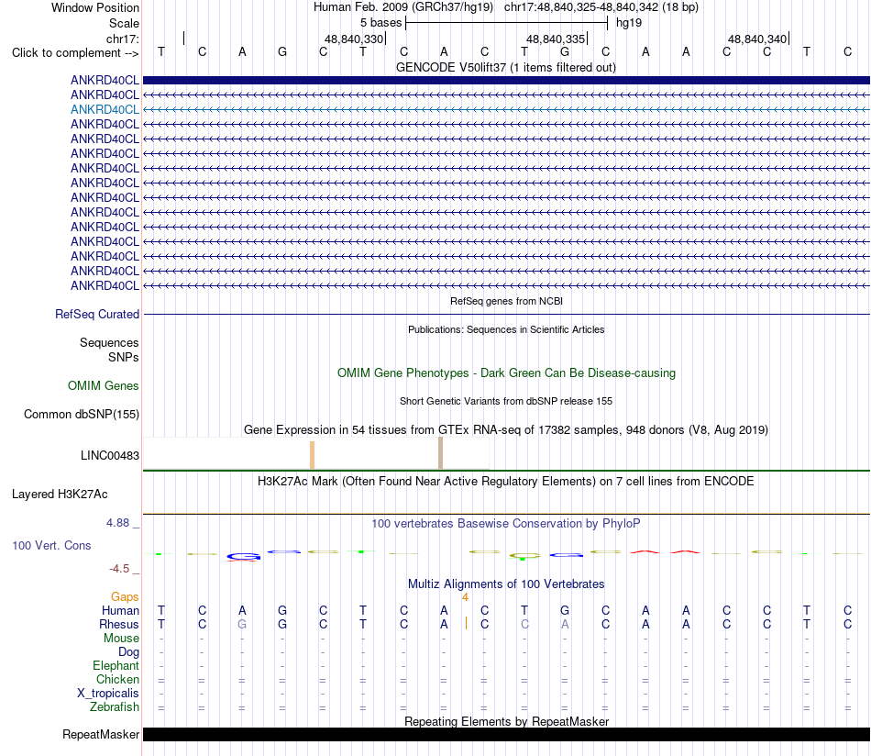Click the green OMIM Genes label
Viewport: 871px width, 756px height.
coord(103,385)
